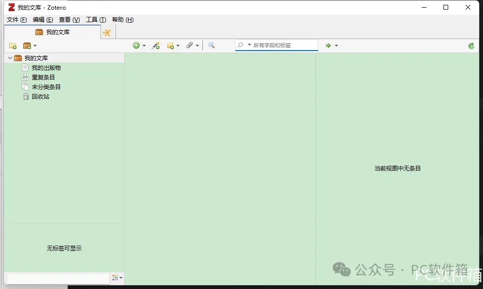This screenshot has width=483, height=289.
Task: Open the 工具 (T) menu
Action: coord(96,20)
